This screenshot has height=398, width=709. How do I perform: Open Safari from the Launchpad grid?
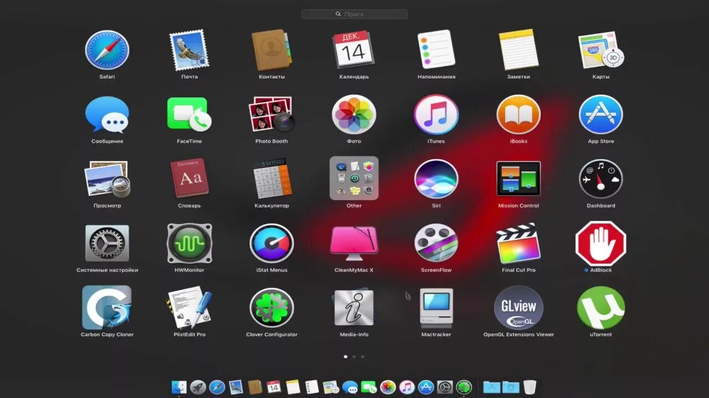[107, 50]
